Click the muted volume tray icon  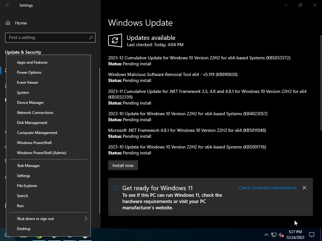point(281,235)
